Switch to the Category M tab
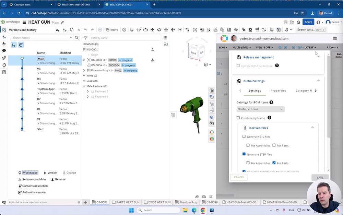The height and width of the screenshot is (215, 343). (304, 91)
